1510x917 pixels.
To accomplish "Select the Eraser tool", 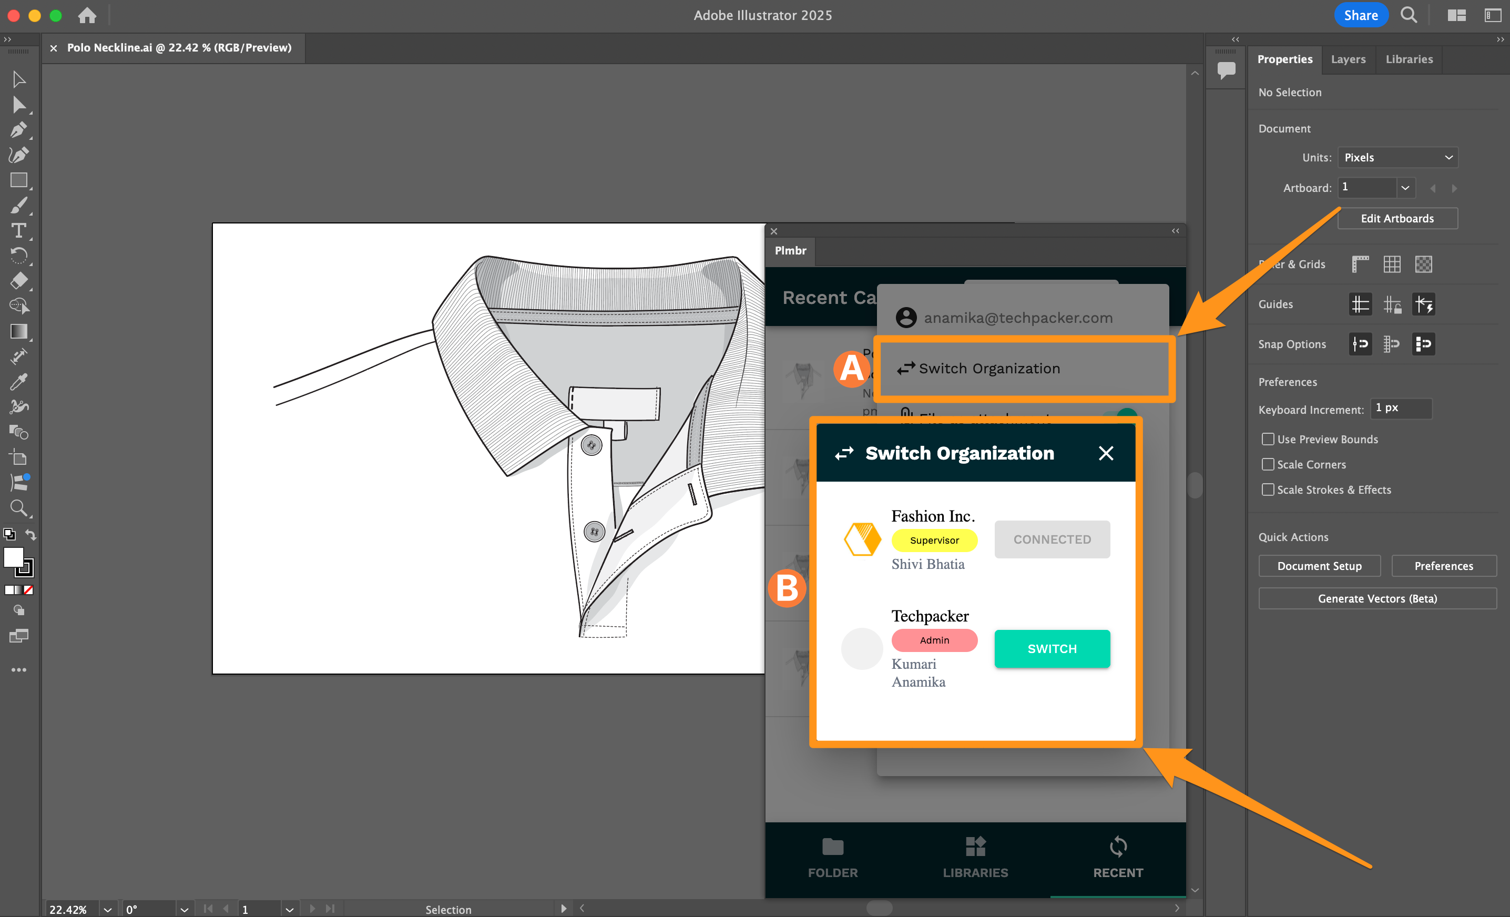I will (19, 281).
